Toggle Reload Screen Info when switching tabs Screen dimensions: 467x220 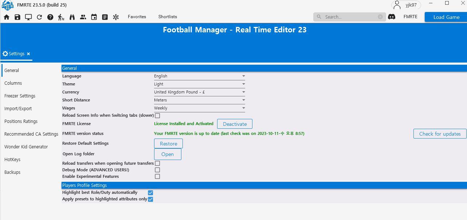coord(157,116)
